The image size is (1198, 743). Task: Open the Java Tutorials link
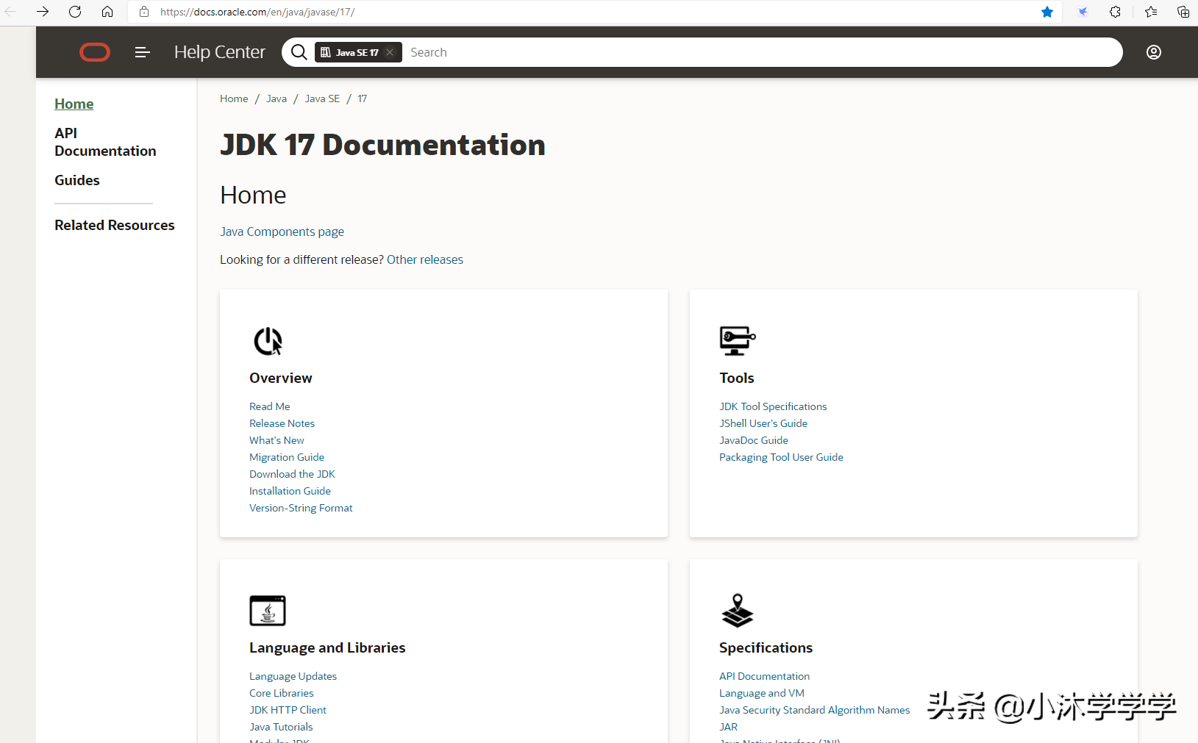pos(281,727)
